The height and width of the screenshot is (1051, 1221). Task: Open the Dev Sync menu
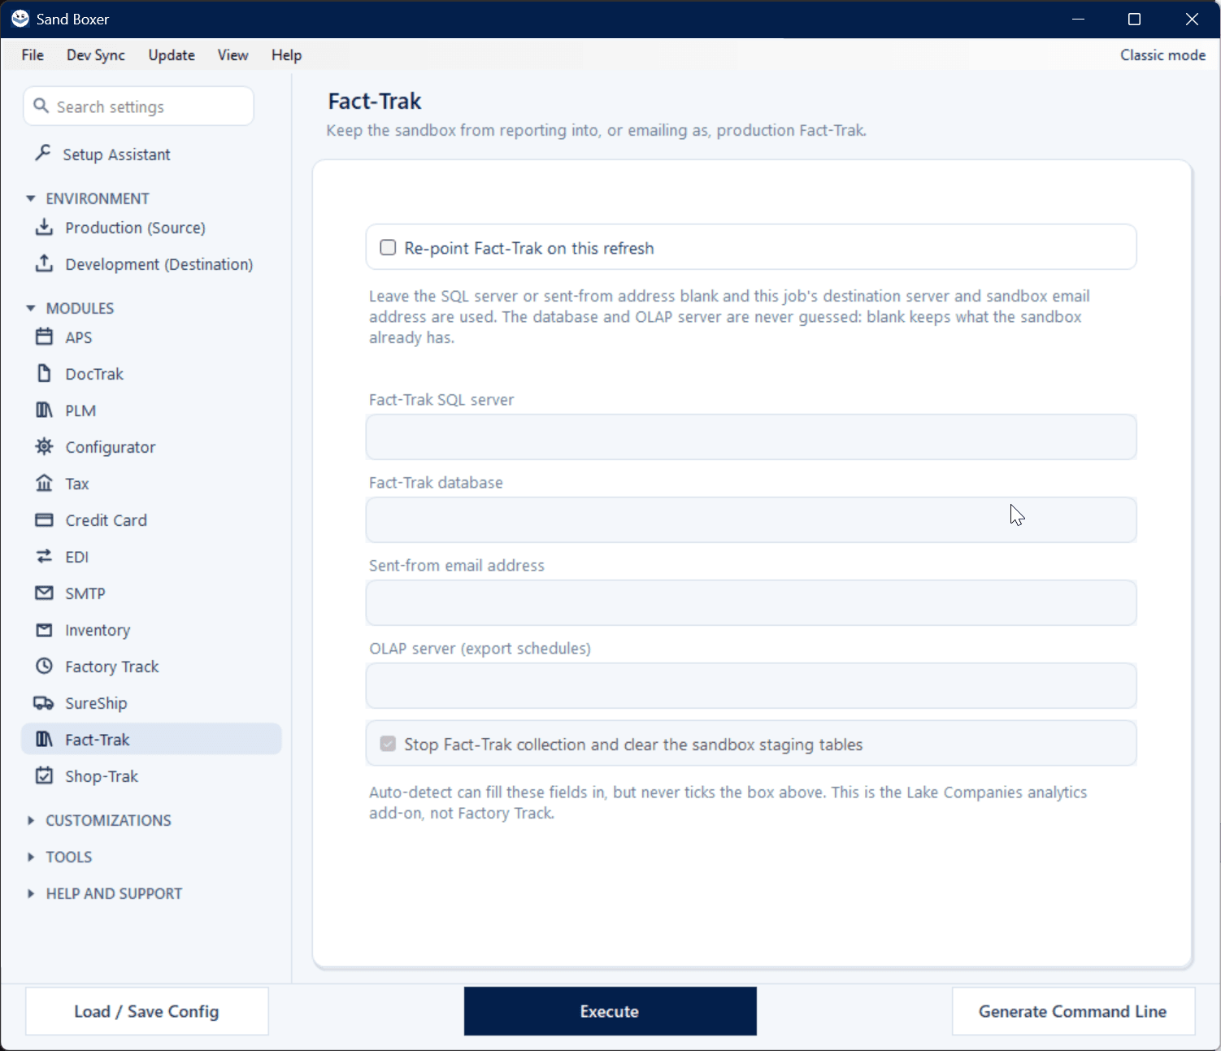tap(96, 54)
